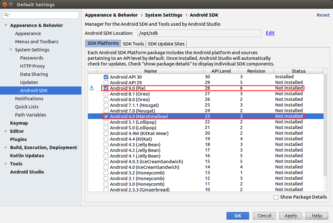Sort table by the Revision column header

256,71
